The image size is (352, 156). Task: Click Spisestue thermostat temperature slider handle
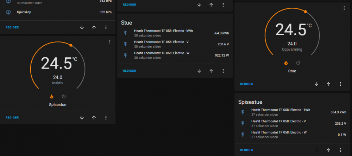pyautogui.click(x=71, y=45)
